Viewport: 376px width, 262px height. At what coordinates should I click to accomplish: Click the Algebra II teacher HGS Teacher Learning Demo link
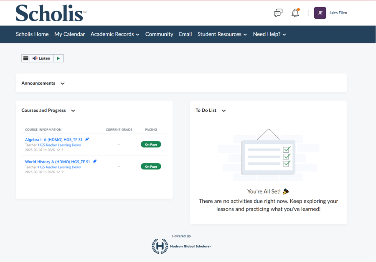59,145
